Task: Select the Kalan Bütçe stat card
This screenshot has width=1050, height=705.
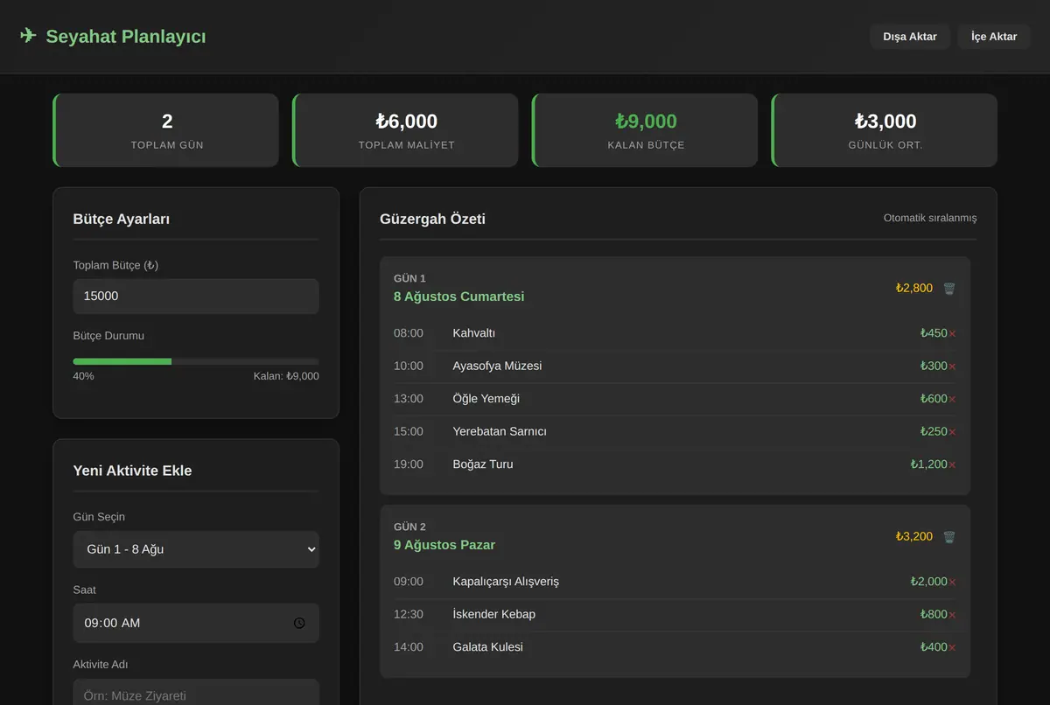Action: click(x=646, y=130)
